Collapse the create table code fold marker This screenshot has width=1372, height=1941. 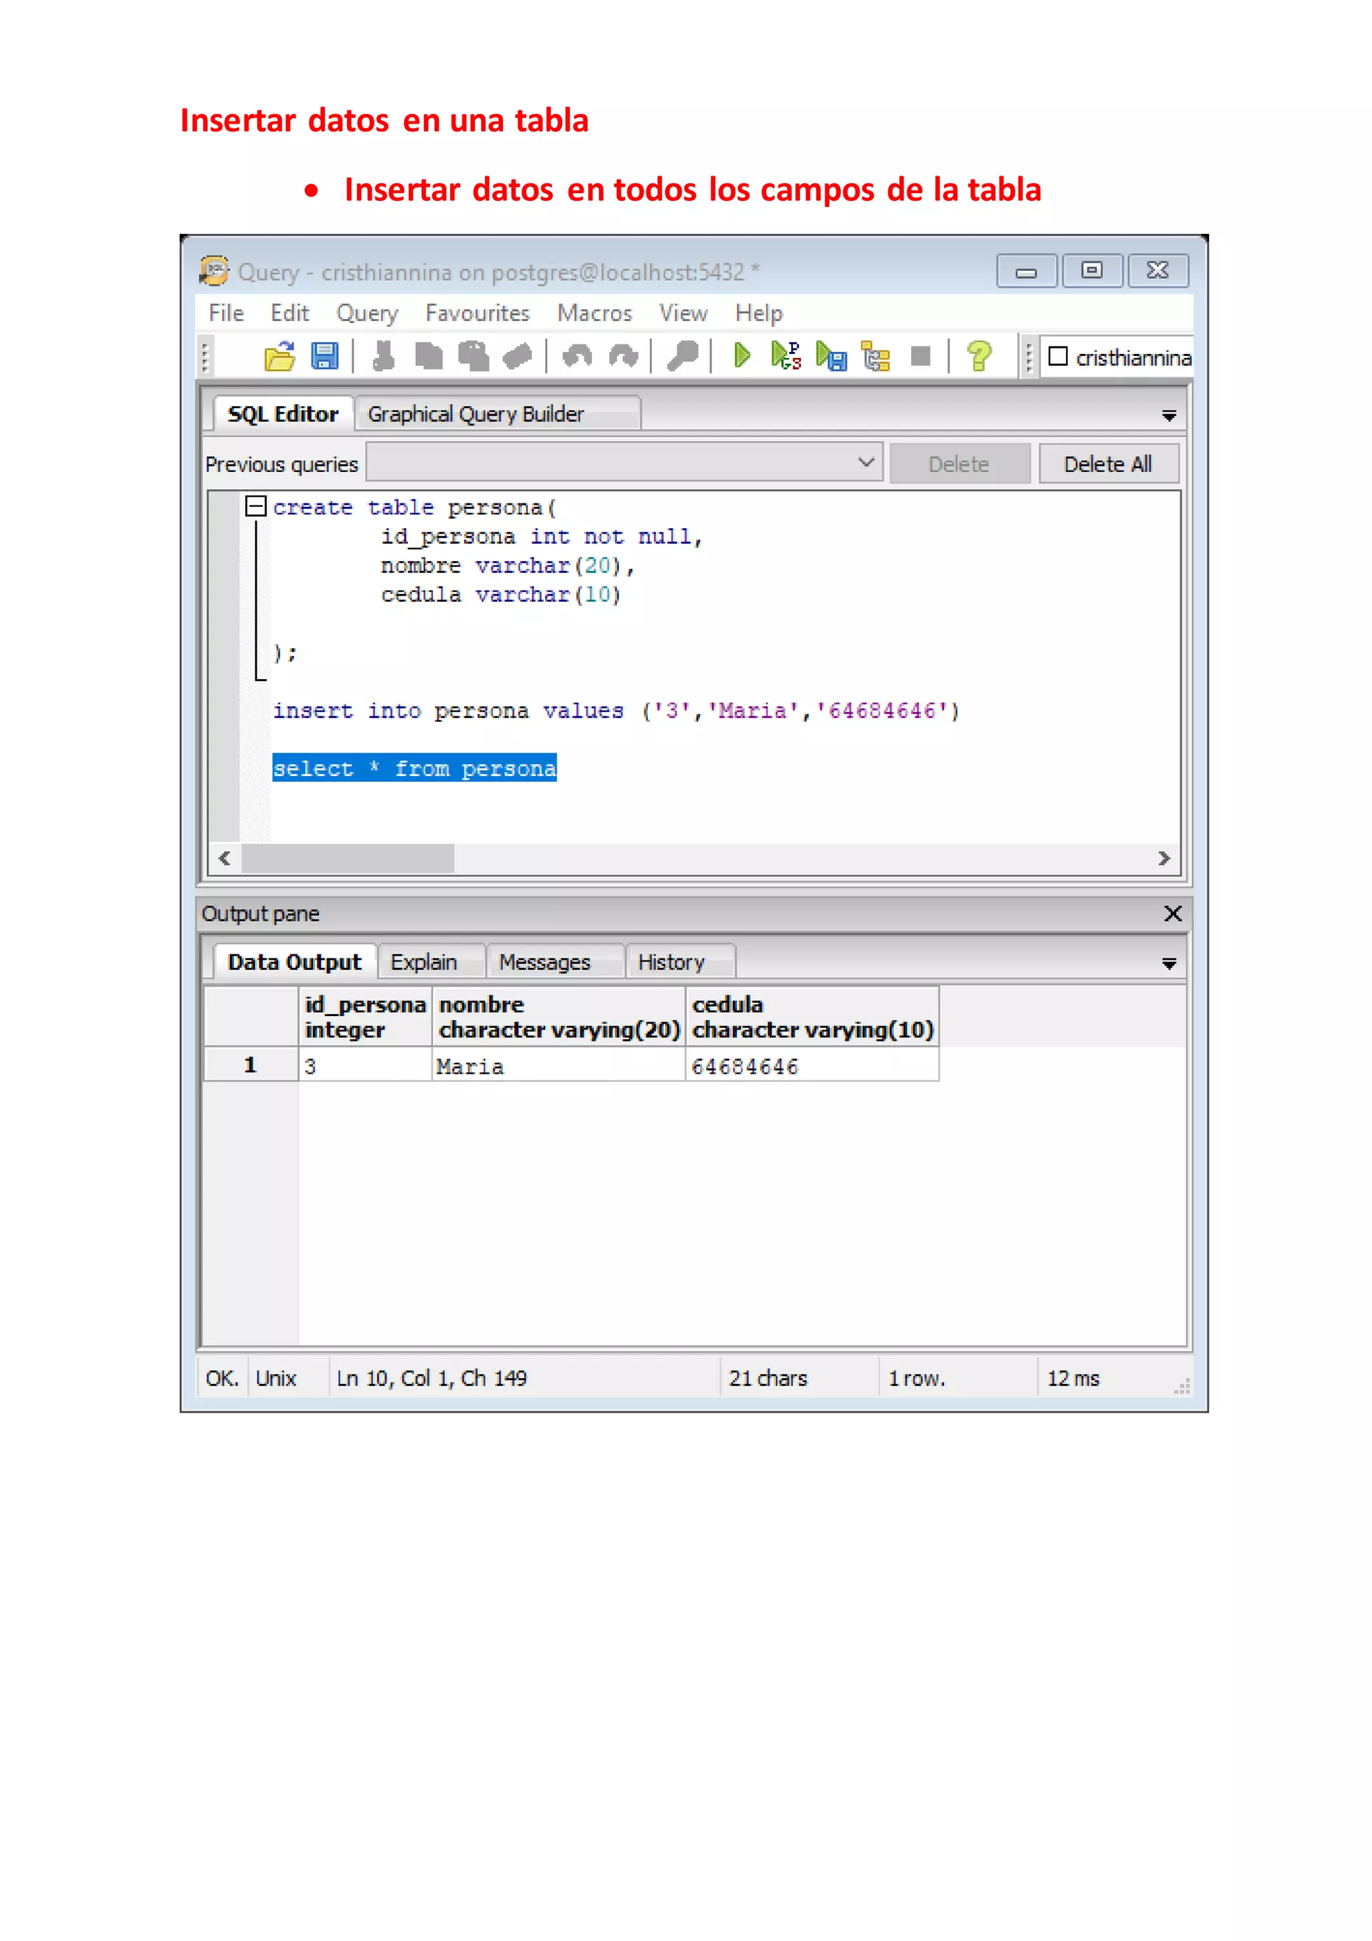click(255, 507)
